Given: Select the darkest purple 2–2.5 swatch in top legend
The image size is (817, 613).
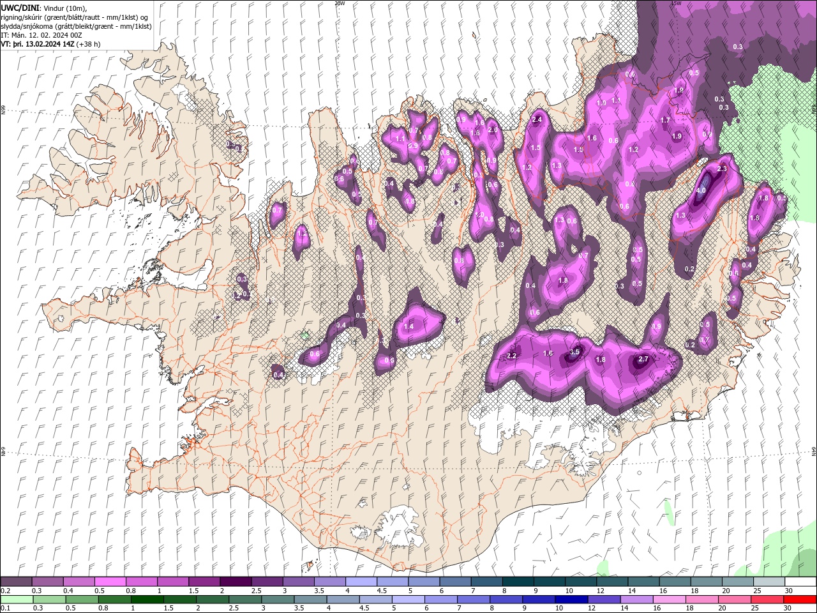Looking at the screenshot, I should click(235, 582).
